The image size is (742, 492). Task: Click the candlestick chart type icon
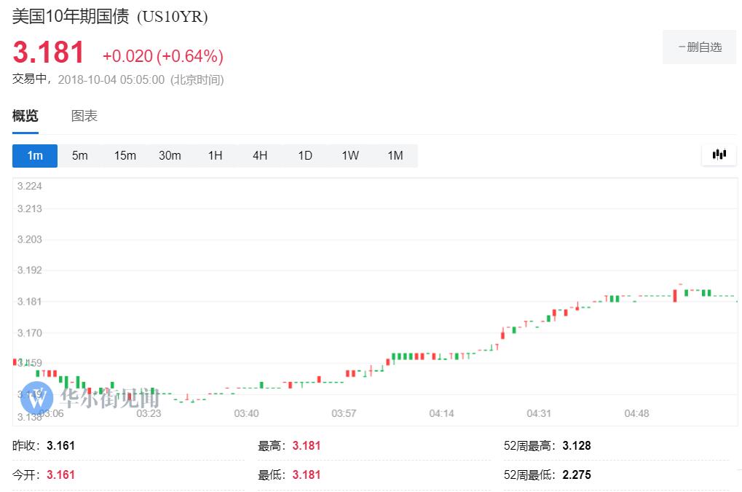coord(719,155)
